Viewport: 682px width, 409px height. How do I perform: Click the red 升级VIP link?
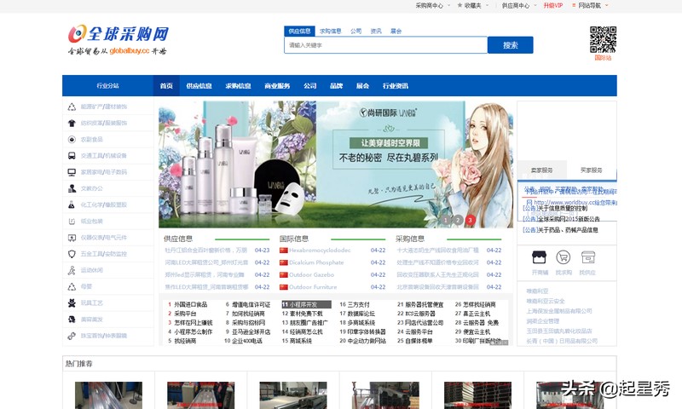pos(552,6)
